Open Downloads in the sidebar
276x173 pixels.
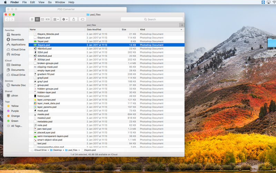[18, 39]
